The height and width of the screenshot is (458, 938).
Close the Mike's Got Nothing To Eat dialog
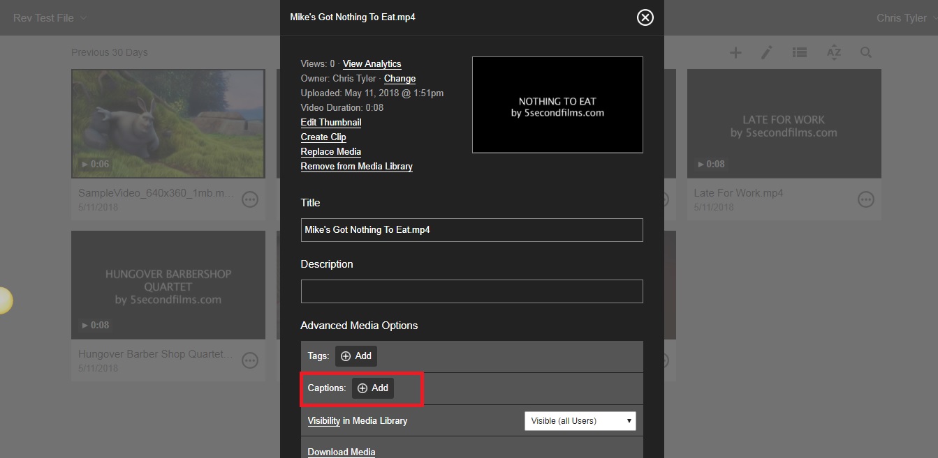coord(644,17)
